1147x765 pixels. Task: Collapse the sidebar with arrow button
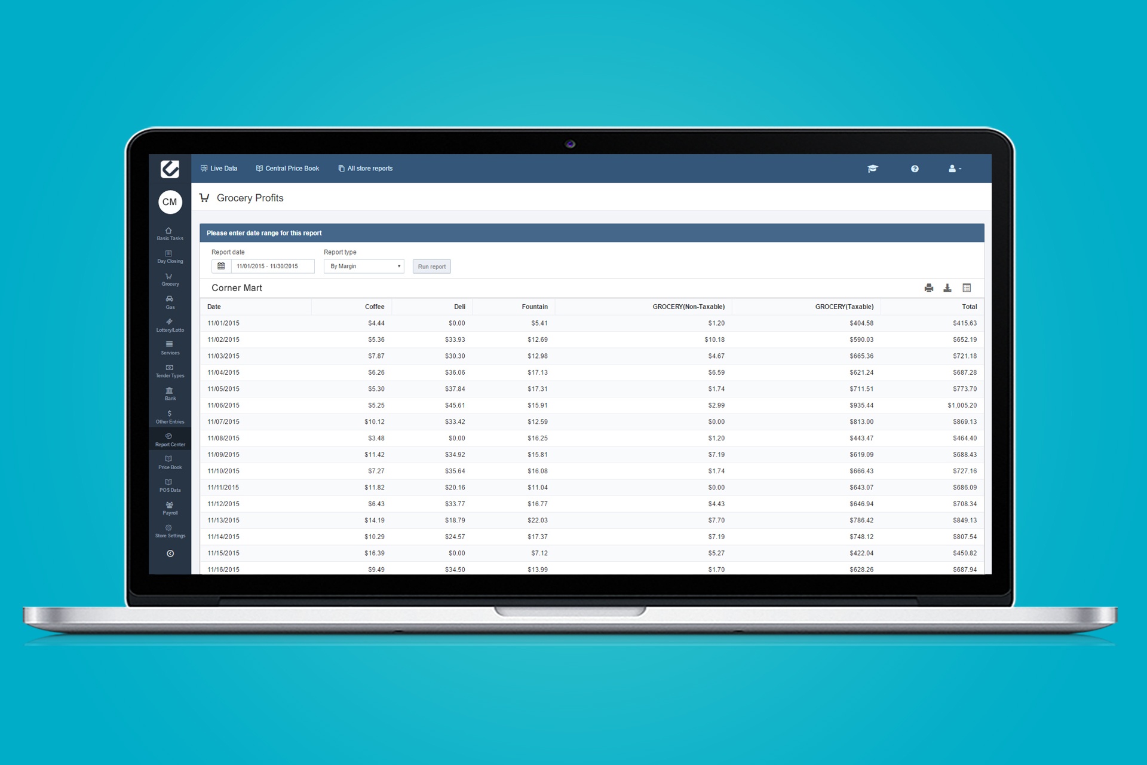point(170,553)
